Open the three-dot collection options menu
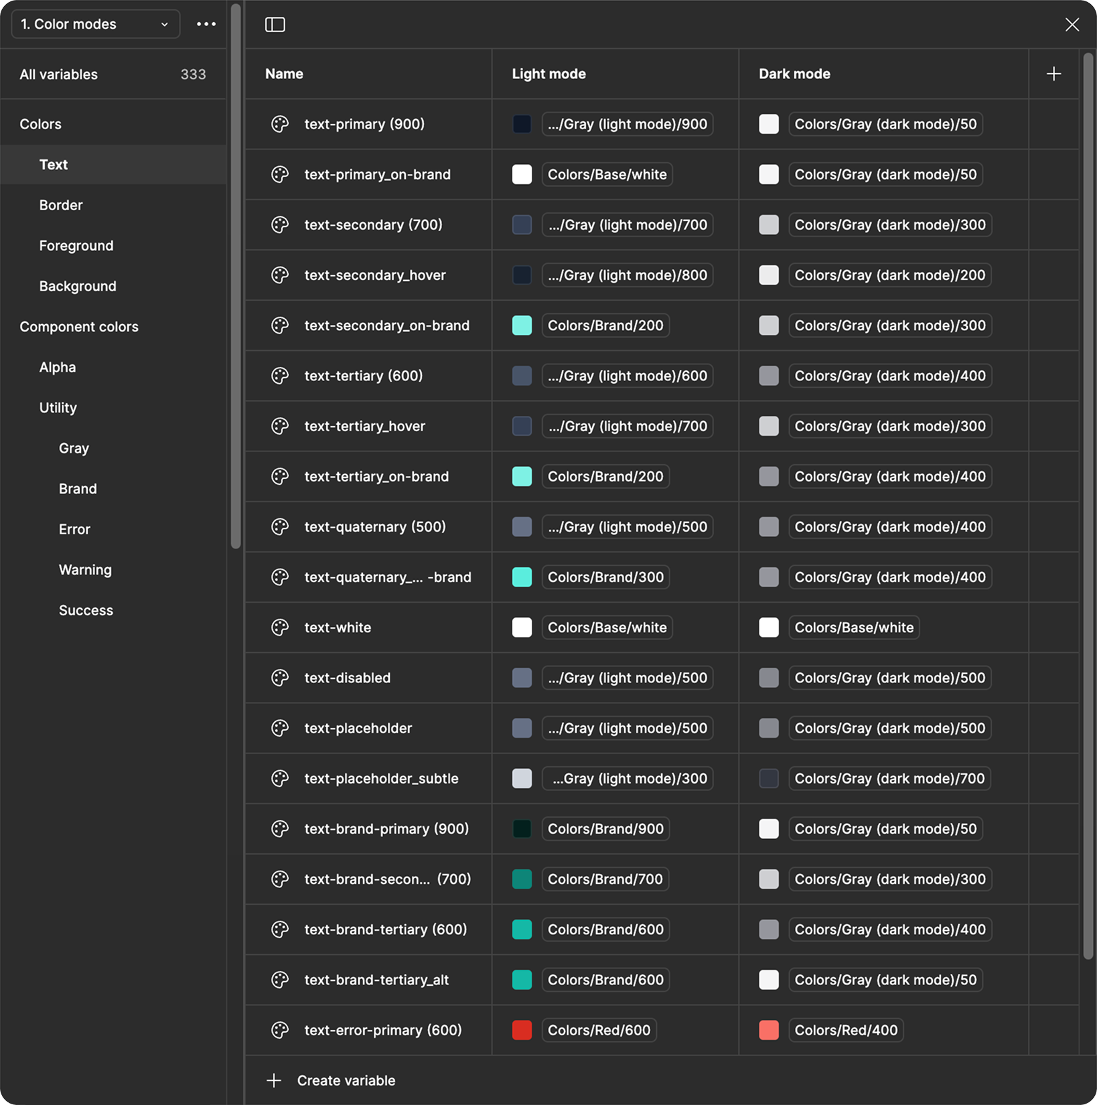 pyautogui.click(x=206, y=24)
